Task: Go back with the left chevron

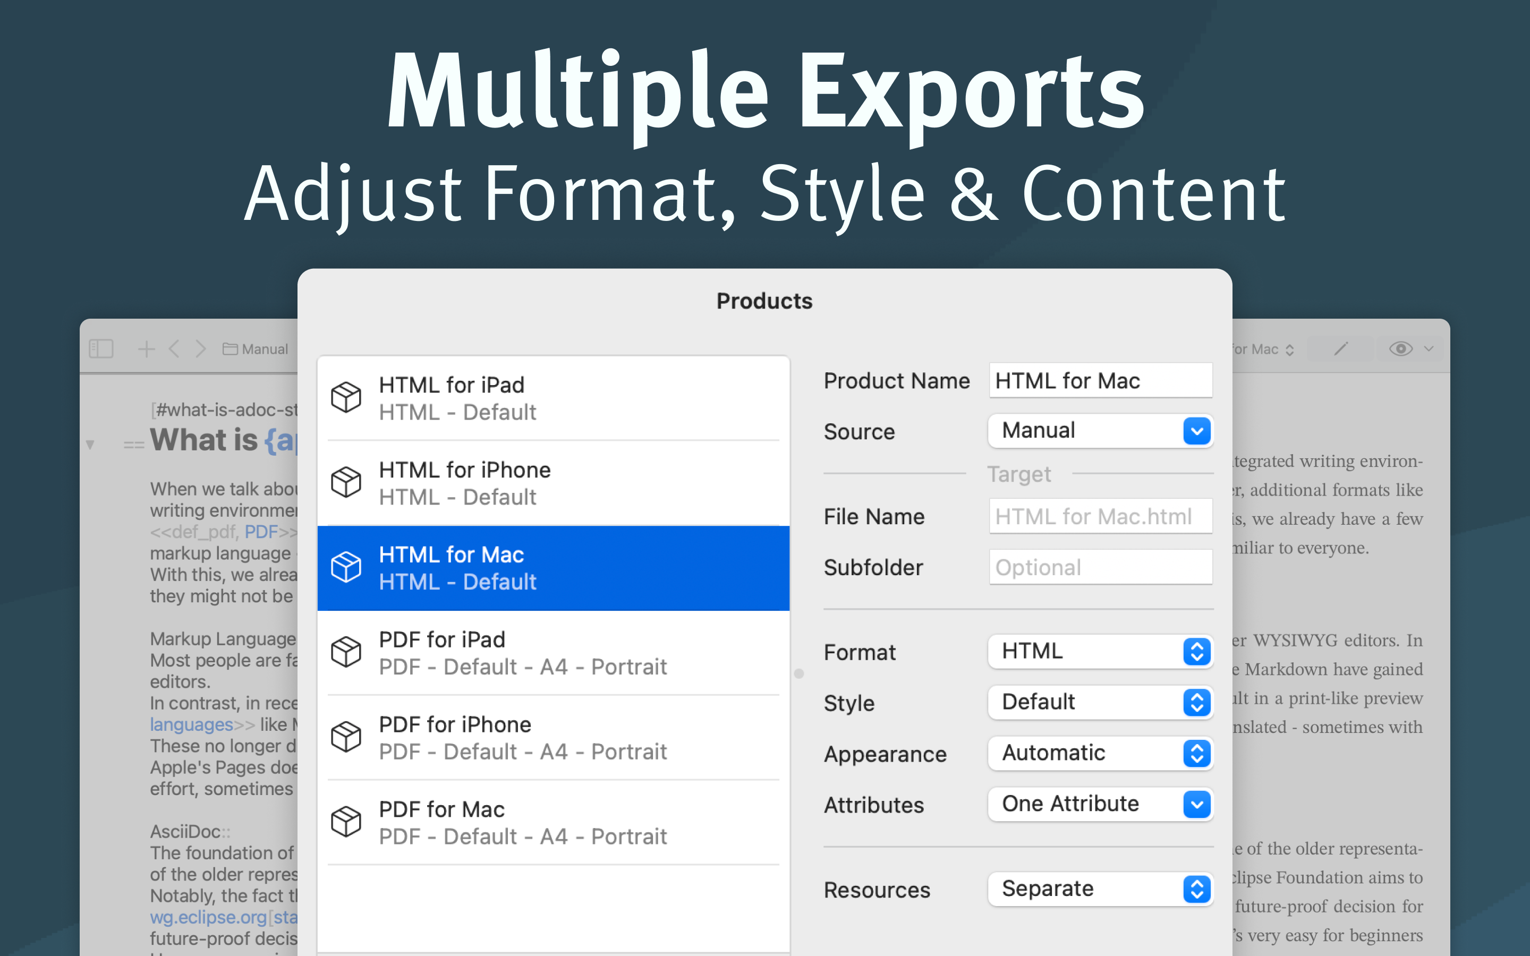Action: 174,348
